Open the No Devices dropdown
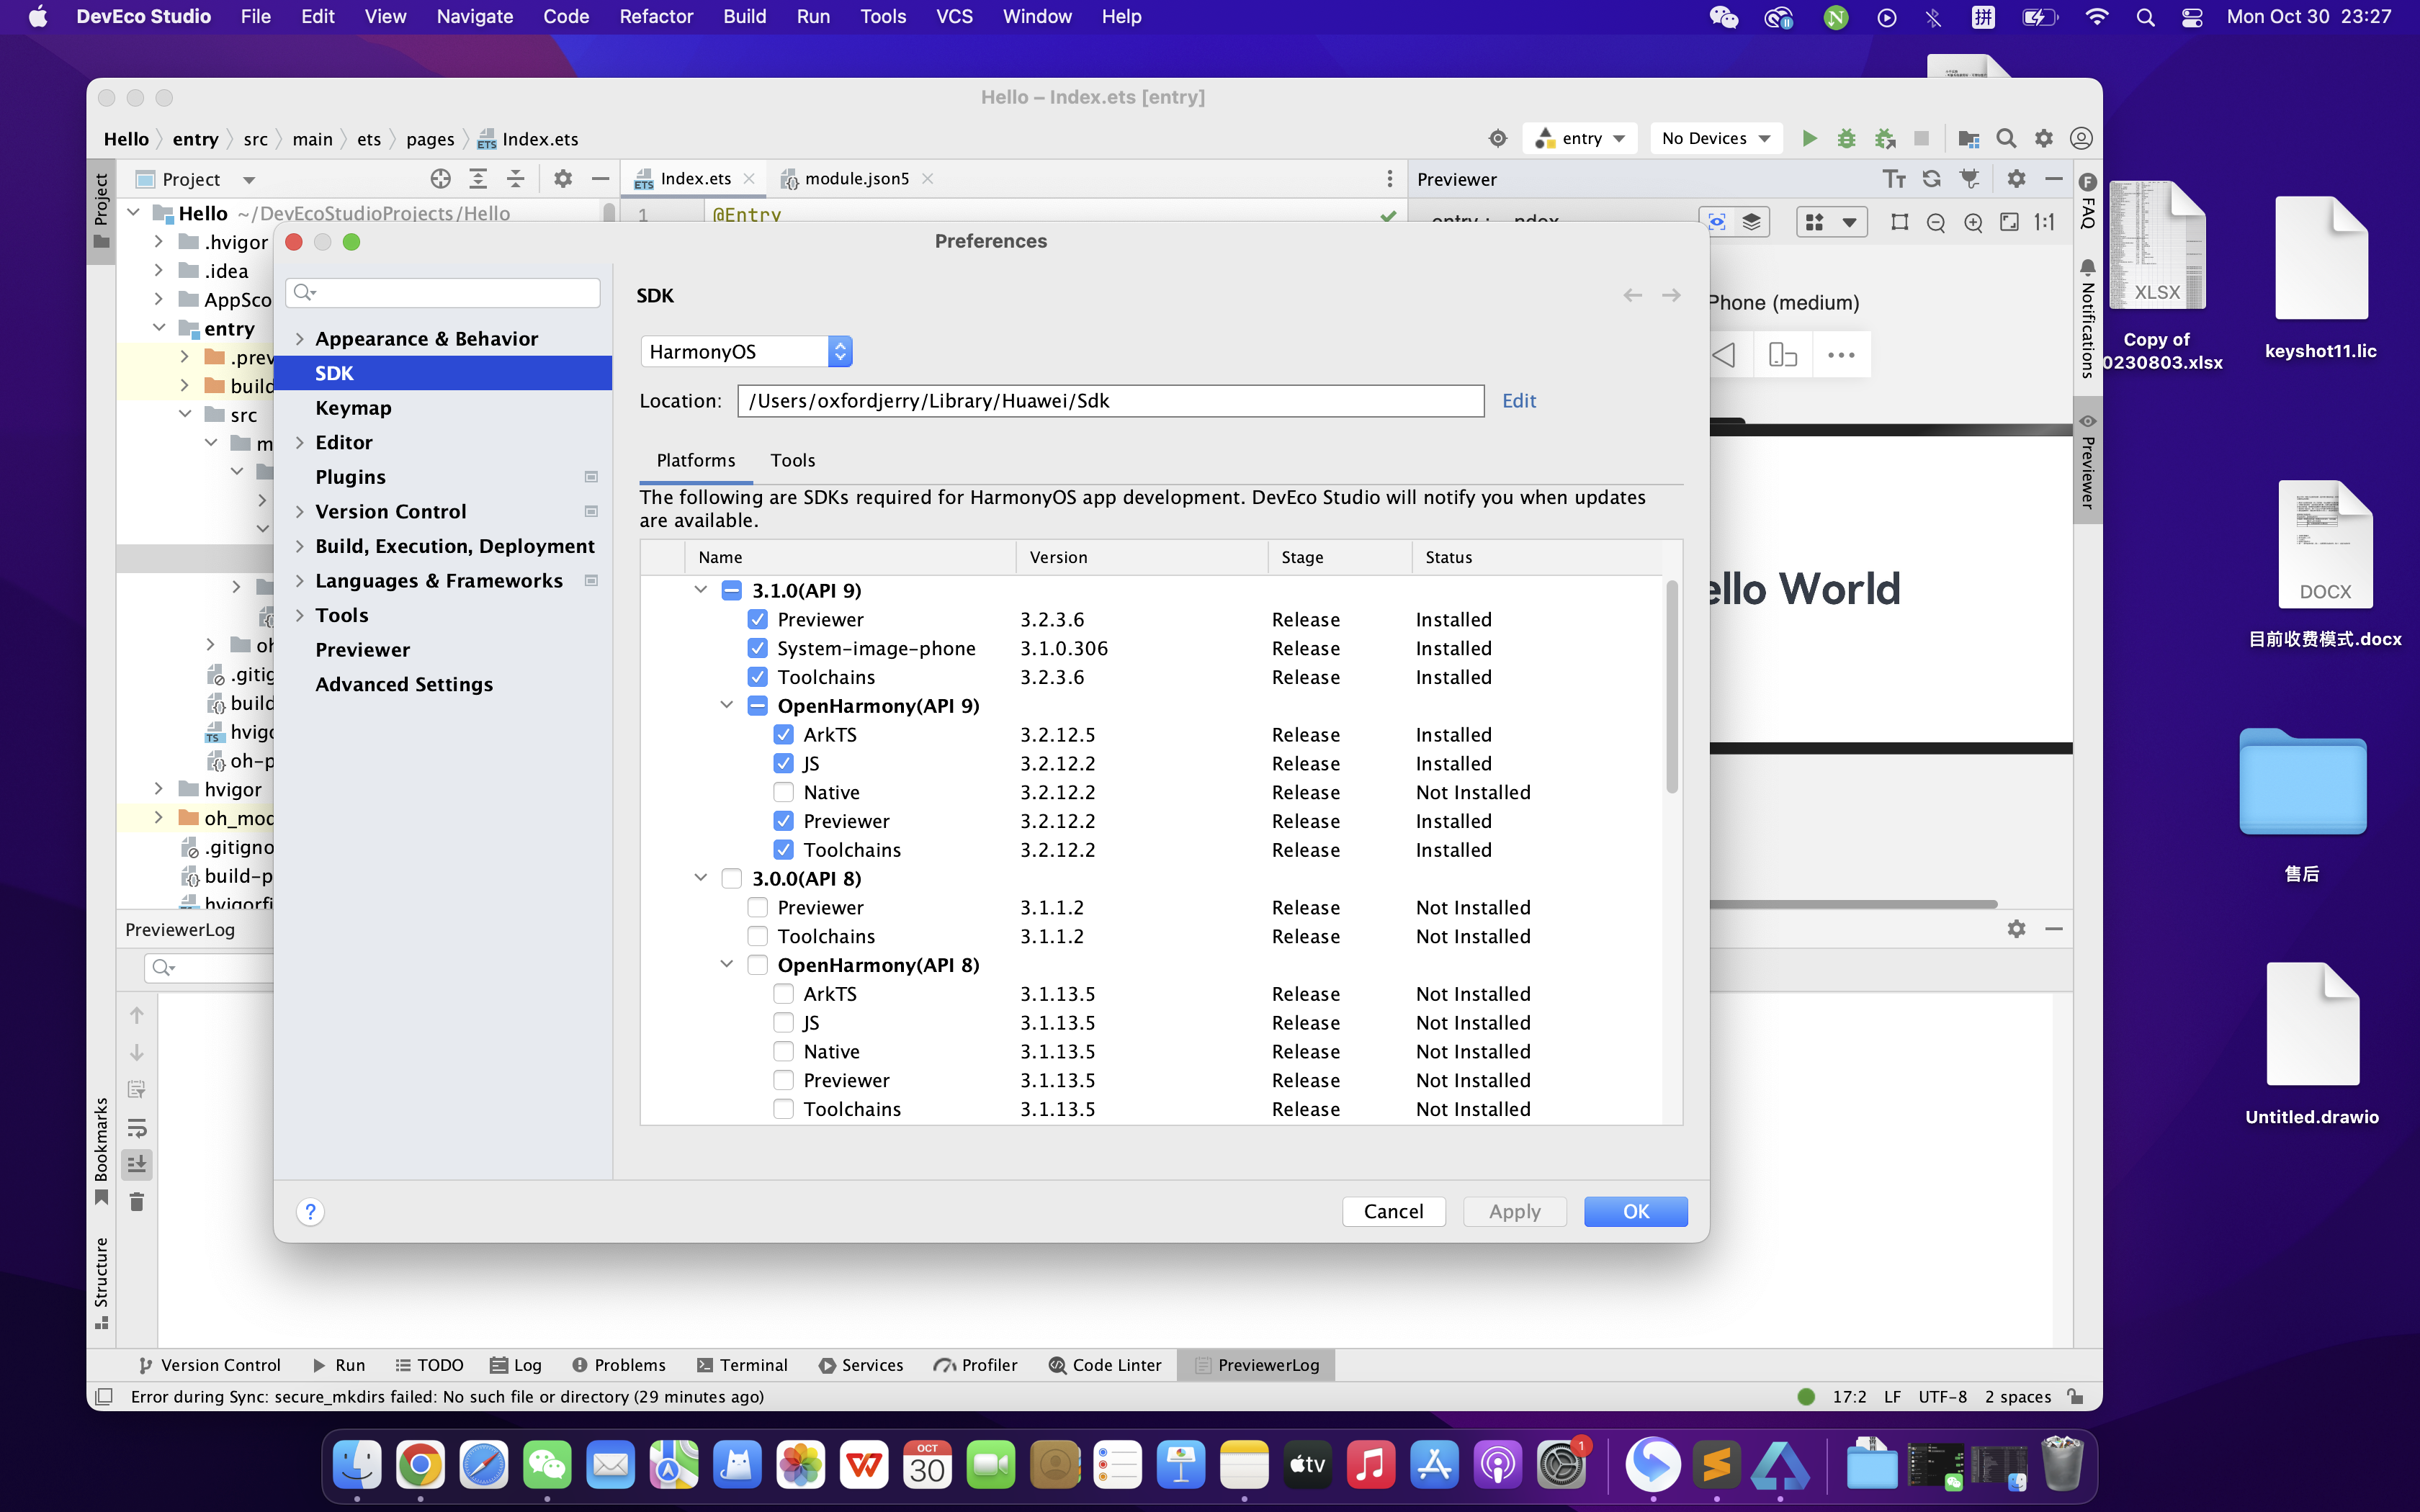 click(1716, 138)
